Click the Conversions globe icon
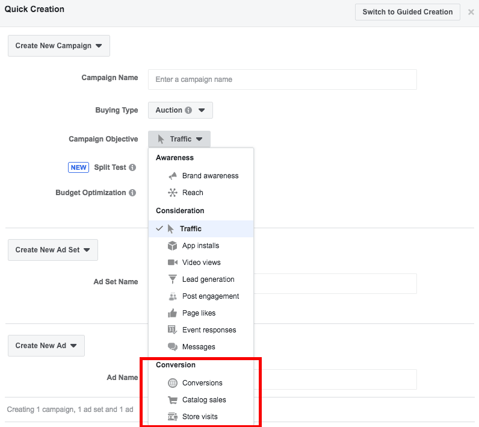The image size is (479, 427). click(x=173, y=383)
